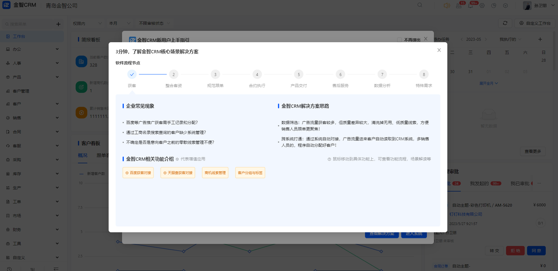The height and width of the screenshot is (271, 558).
Task: Go to step 4 合约执行
Action: [257, 74]
